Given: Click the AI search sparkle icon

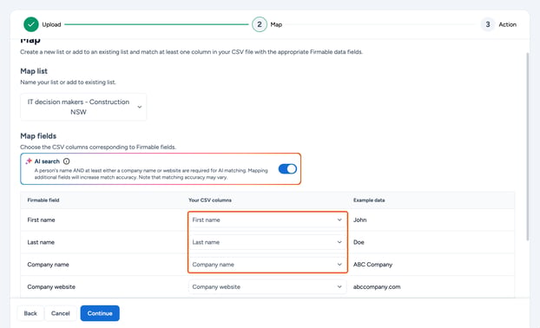Looking at the screenshot, I should pos(29,161).
